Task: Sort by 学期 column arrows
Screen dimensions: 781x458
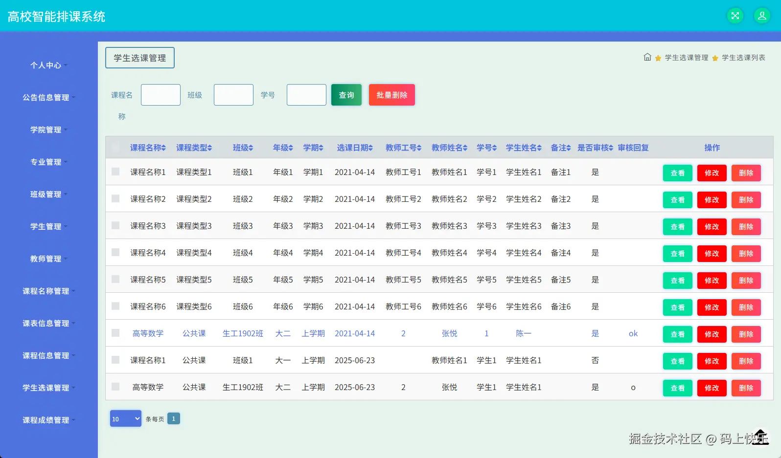Action: coord(322,148)
